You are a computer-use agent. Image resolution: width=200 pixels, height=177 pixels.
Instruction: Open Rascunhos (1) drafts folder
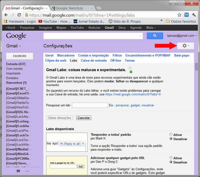click(17, 83)
